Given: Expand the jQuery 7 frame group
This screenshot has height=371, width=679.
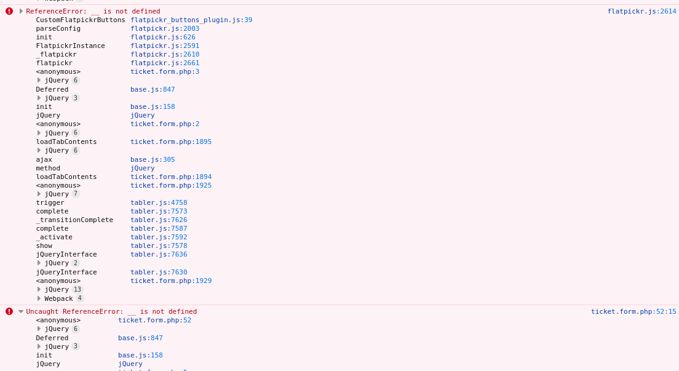Looking at the screenshot, I should tap(39, 193).
